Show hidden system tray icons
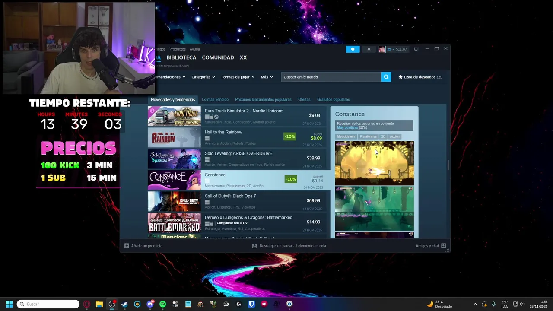Viewport: 553px width, 311px height. [475, 304]
